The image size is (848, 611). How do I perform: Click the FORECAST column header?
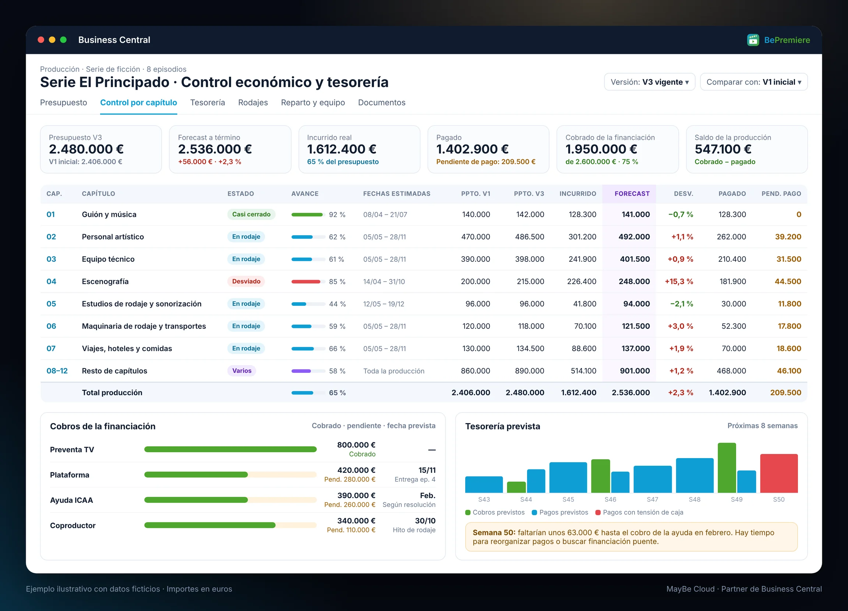(632, 194)
